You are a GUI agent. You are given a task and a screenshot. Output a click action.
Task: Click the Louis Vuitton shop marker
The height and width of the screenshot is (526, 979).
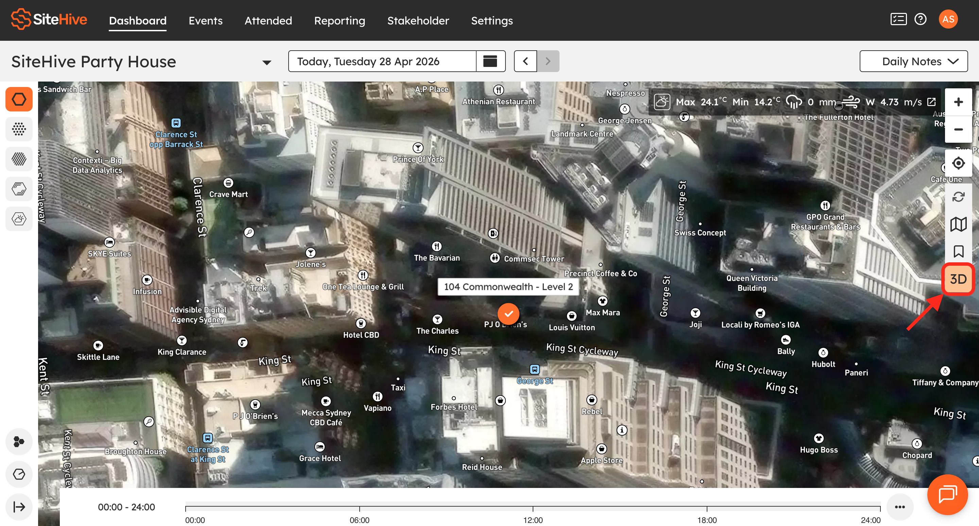pos(571,316)
